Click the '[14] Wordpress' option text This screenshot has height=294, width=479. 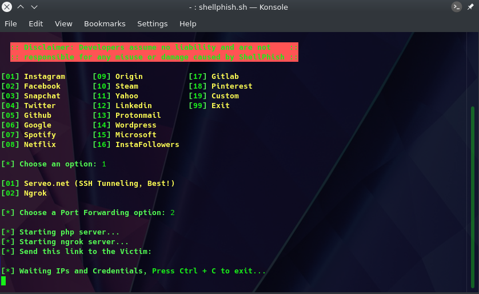(x=125, y=125)
